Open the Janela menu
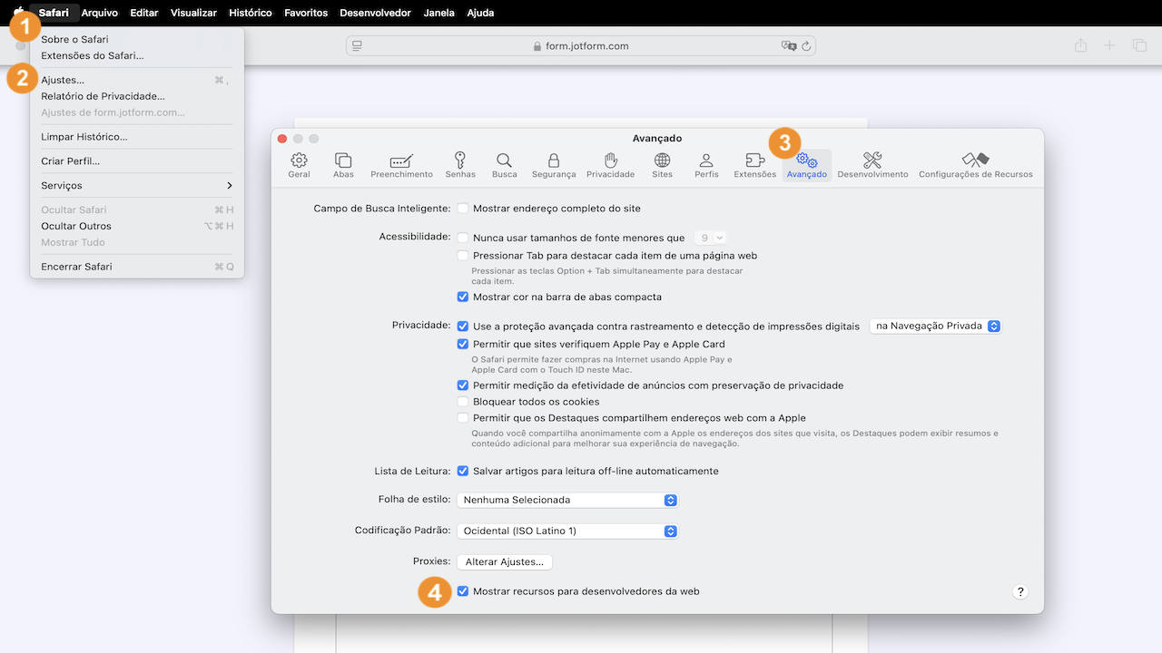1162x653 pixels. click(x=439, y=13)
